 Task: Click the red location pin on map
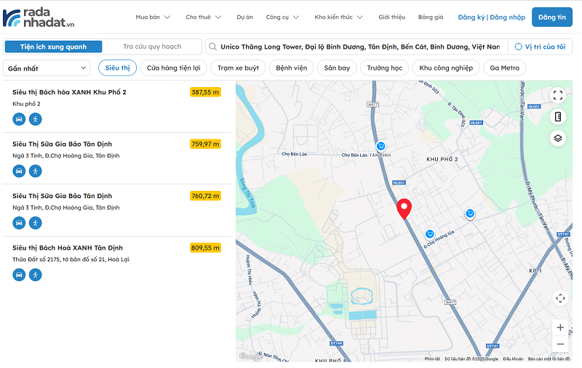coord(404,208)
